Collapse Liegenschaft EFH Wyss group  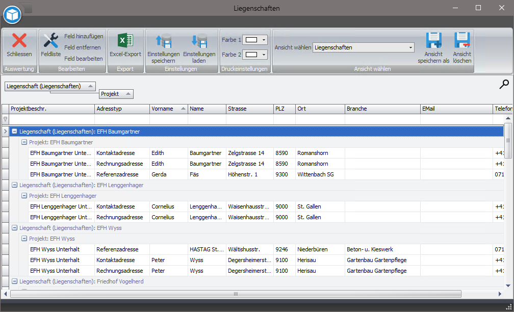(14, 228)
